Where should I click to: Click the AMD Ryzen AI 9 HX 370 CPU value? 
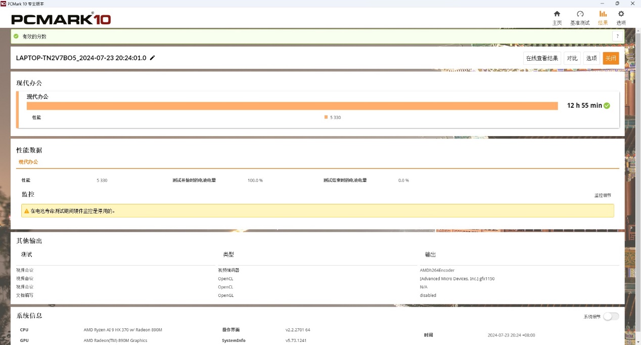123,330
